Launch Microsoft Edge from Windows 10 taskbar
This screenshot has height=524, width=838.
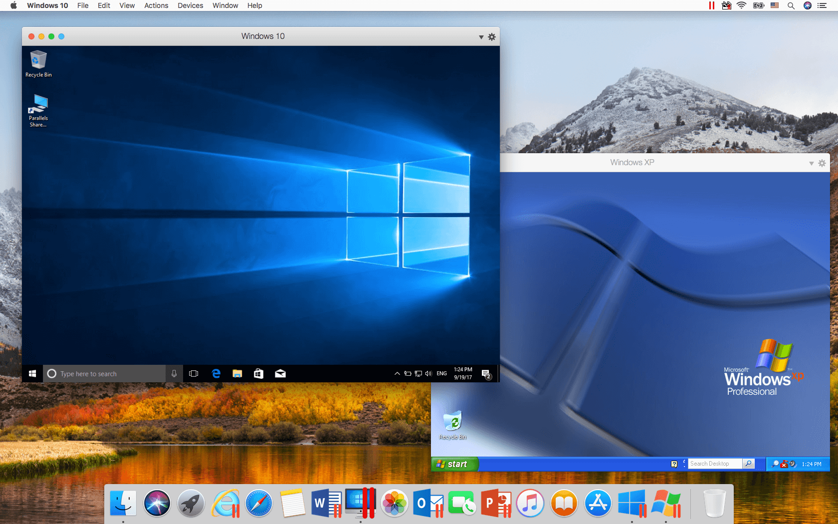point(216,373)
